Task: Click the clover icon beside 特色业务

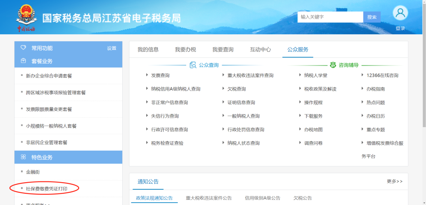Action: click(x=23, y=157)
